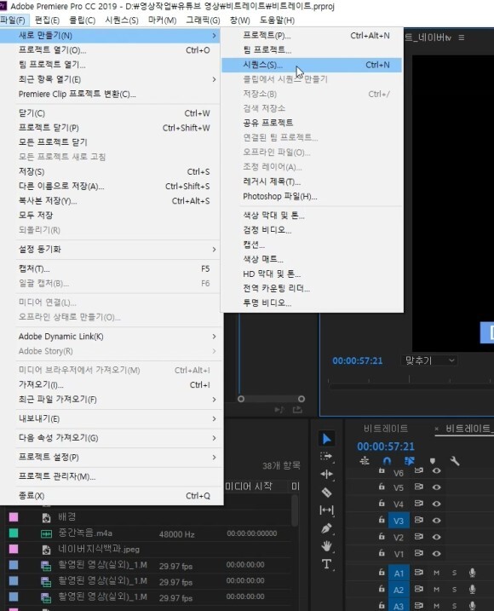This screenshot has height=611, width=494.
Task: Open 클립(C) menu
Action: coord(83,20)
